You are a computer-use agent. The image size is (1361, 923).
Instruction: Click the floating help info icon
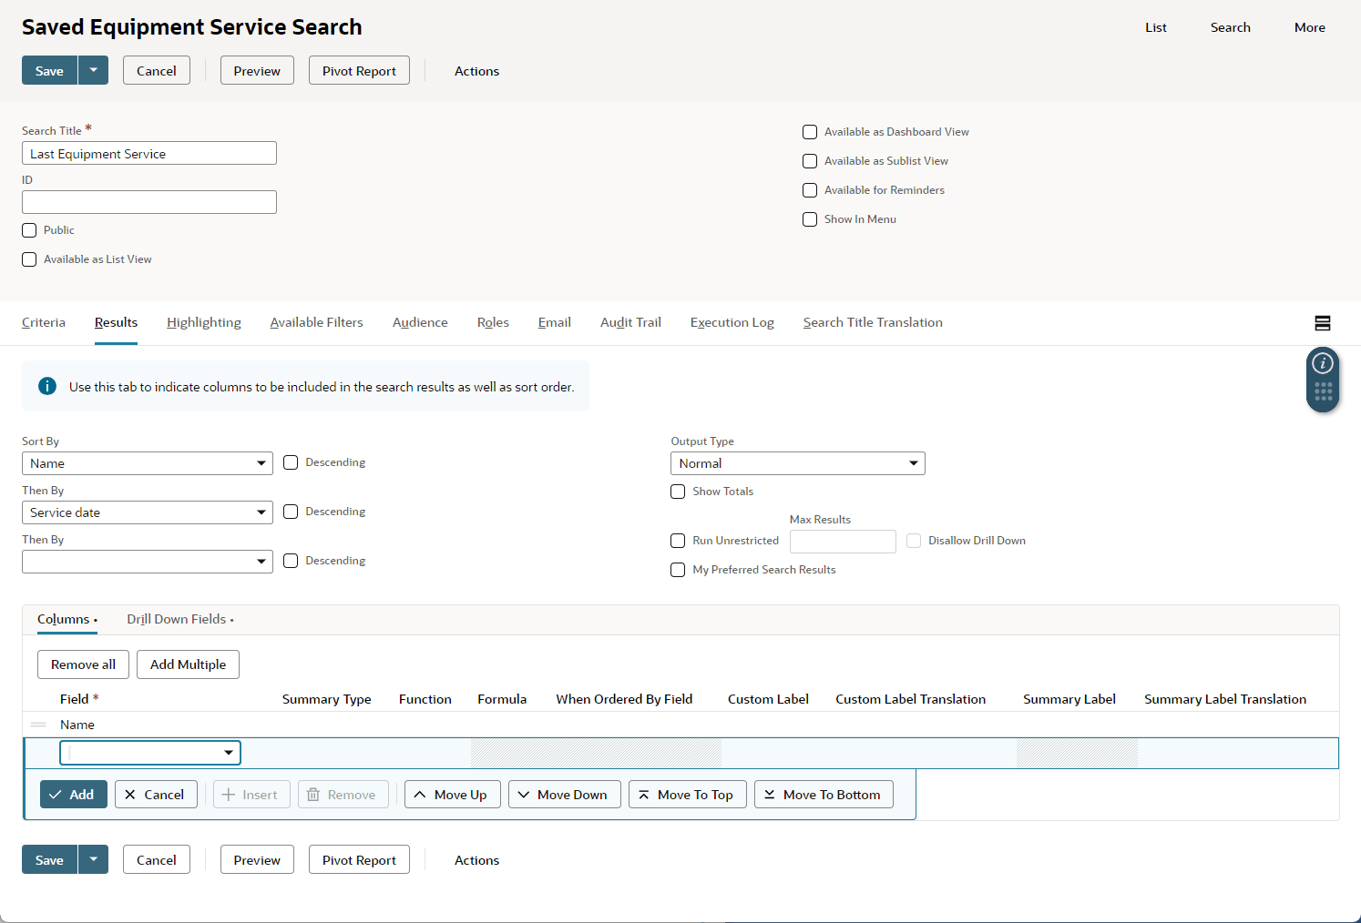pos(1323,364)
